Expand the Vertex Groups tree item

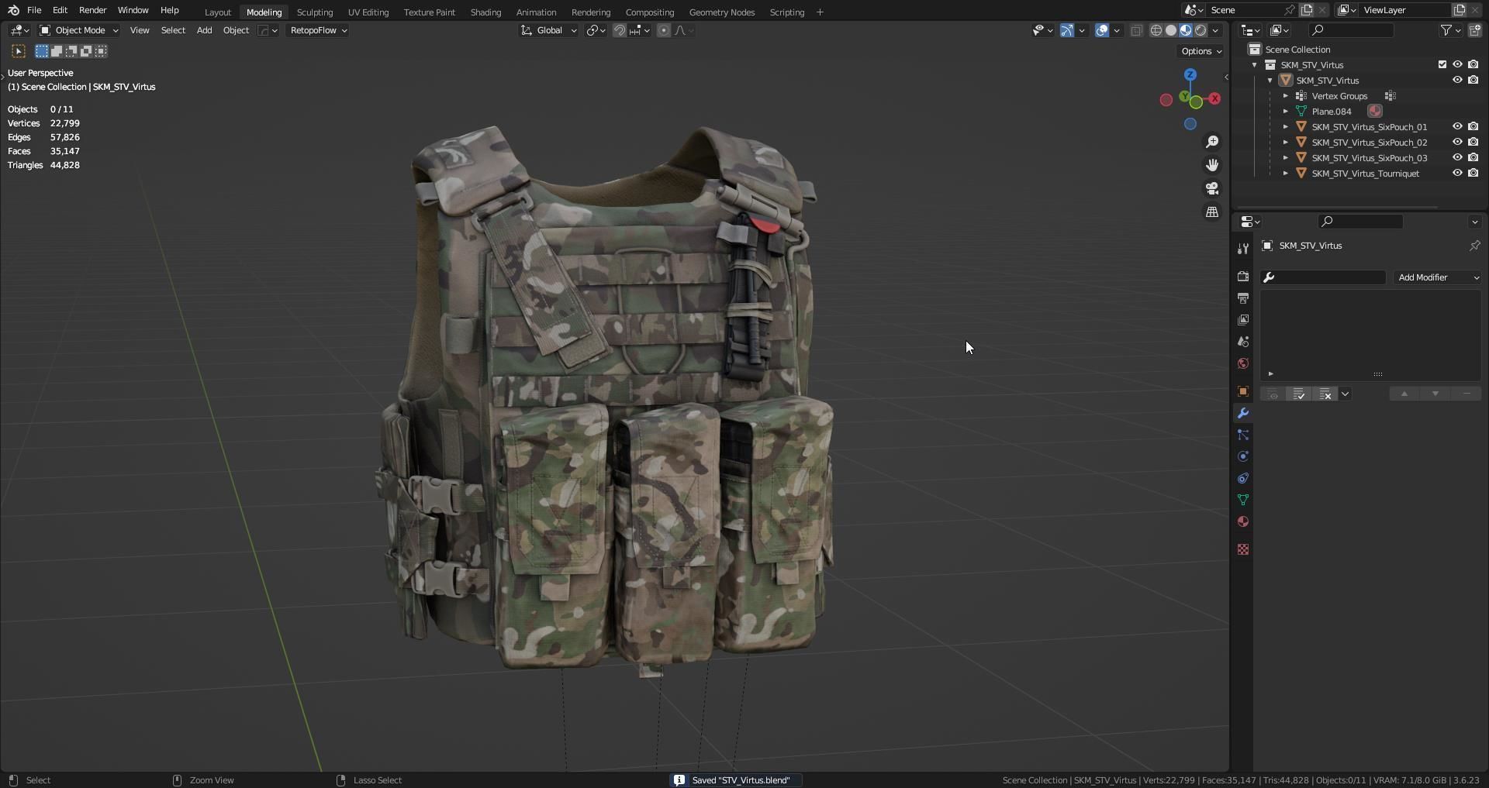[1285, 96]
